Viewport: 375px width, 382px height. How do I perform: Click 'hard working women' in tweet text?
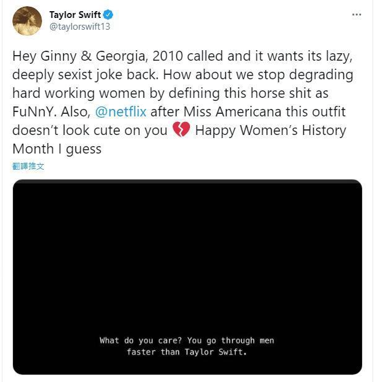click(x=79, y=93)
